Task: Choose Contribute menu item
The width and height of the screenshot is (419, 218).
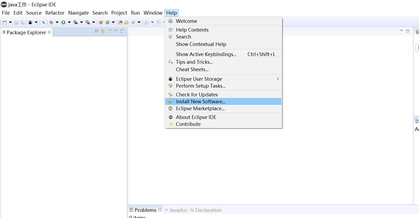Action: coord(223,124)
